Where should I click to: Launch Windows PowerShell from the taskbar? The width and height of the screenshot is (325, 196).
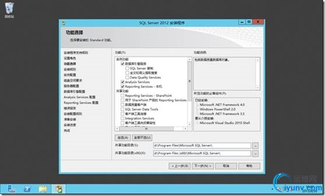27,189
